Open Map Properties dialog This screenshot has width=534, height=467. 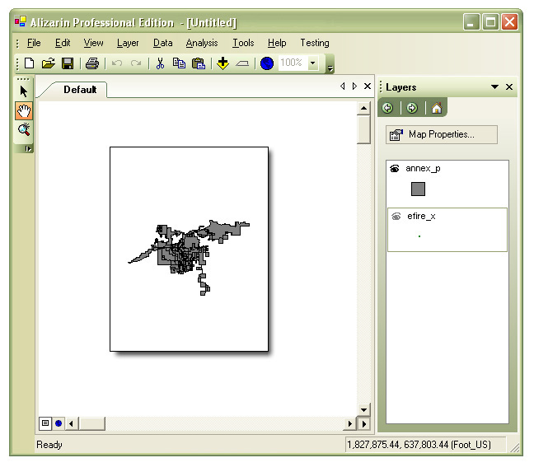pos(442,134)
